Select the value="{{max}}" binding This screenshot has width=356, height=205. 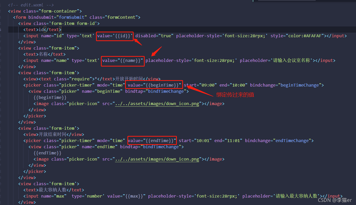pyautogui.click(x=126, y=196)
